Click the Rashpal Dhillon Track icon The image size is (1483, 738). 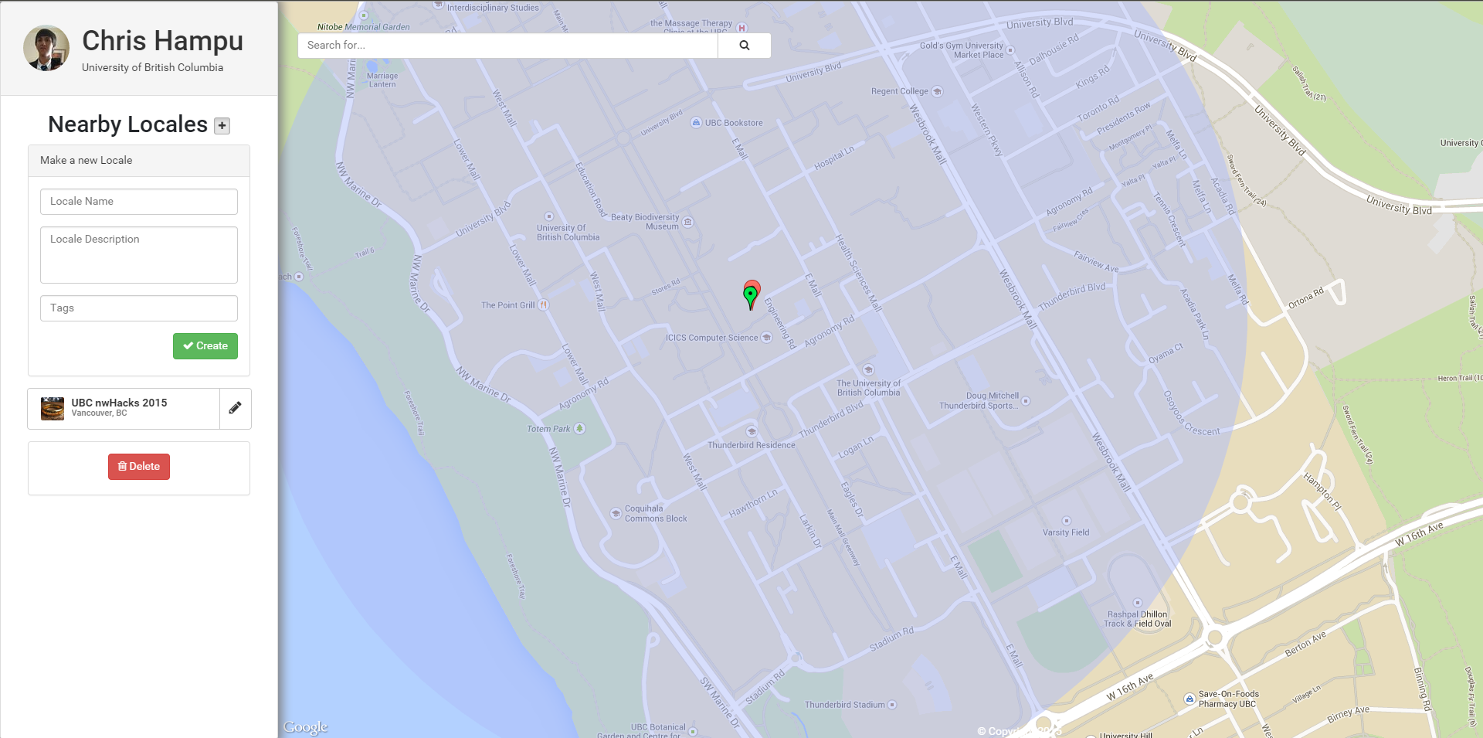[x=1137, y=603]
